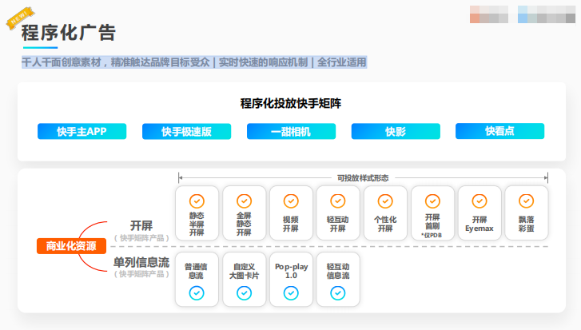Click the 程序化投放快手矩阵 heading
This screenshot has width=581, height=330.
point(291,103)
